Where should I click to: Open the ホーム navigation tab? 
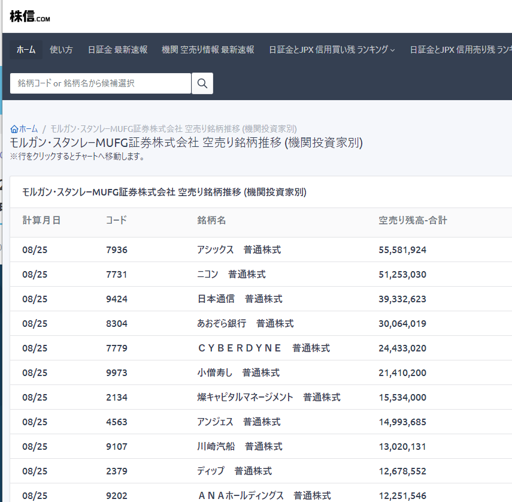click(x=26, y=50)
